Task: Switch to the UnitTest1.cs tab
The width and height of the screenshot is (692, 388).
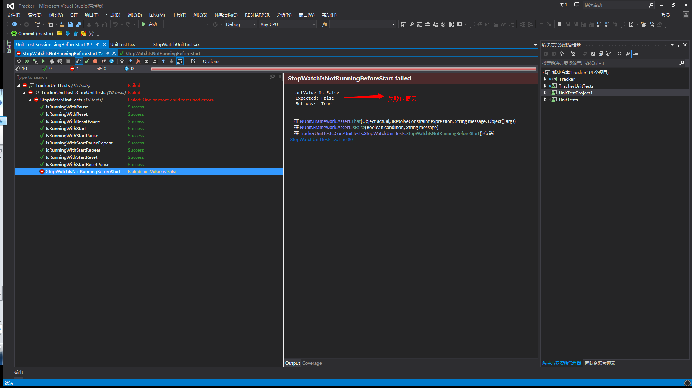Action: coord(122,44)
